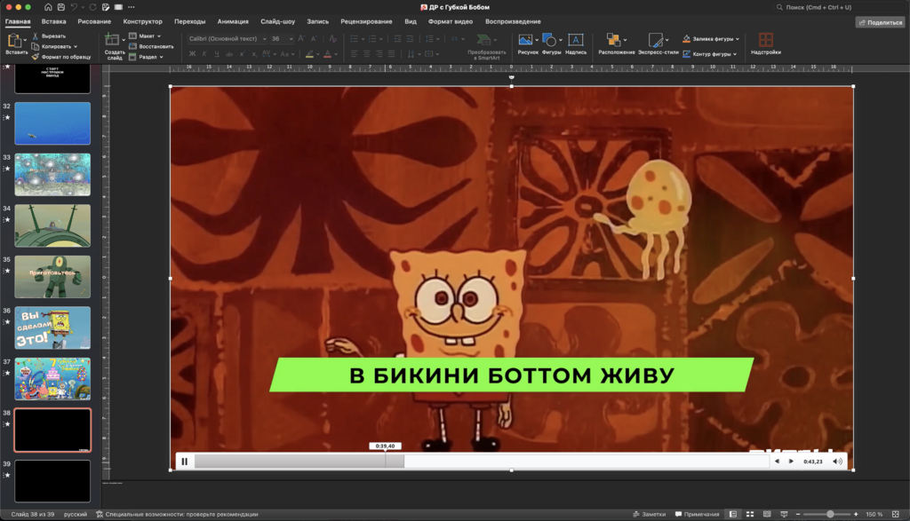Open the Рисование tab
Screen dimensions: 910x521
coord(94,21)
